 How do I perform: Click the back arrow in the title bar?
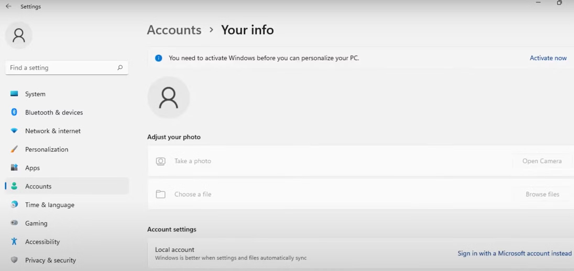(9, 6)
